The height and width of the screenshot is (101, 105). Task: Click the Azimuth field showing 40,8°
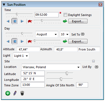point(66,49)
